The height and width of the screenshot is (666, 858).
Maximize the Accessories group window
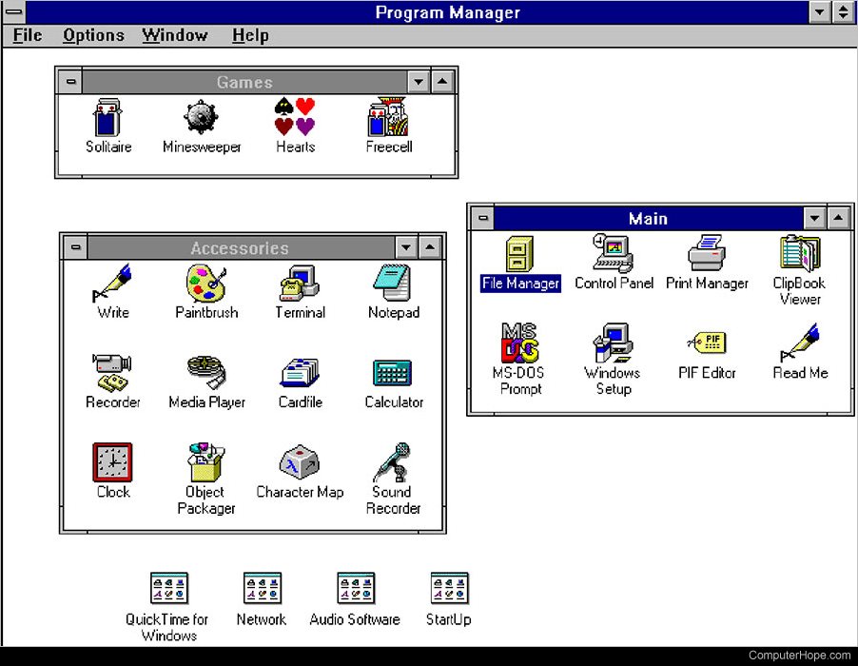(430, 248)
